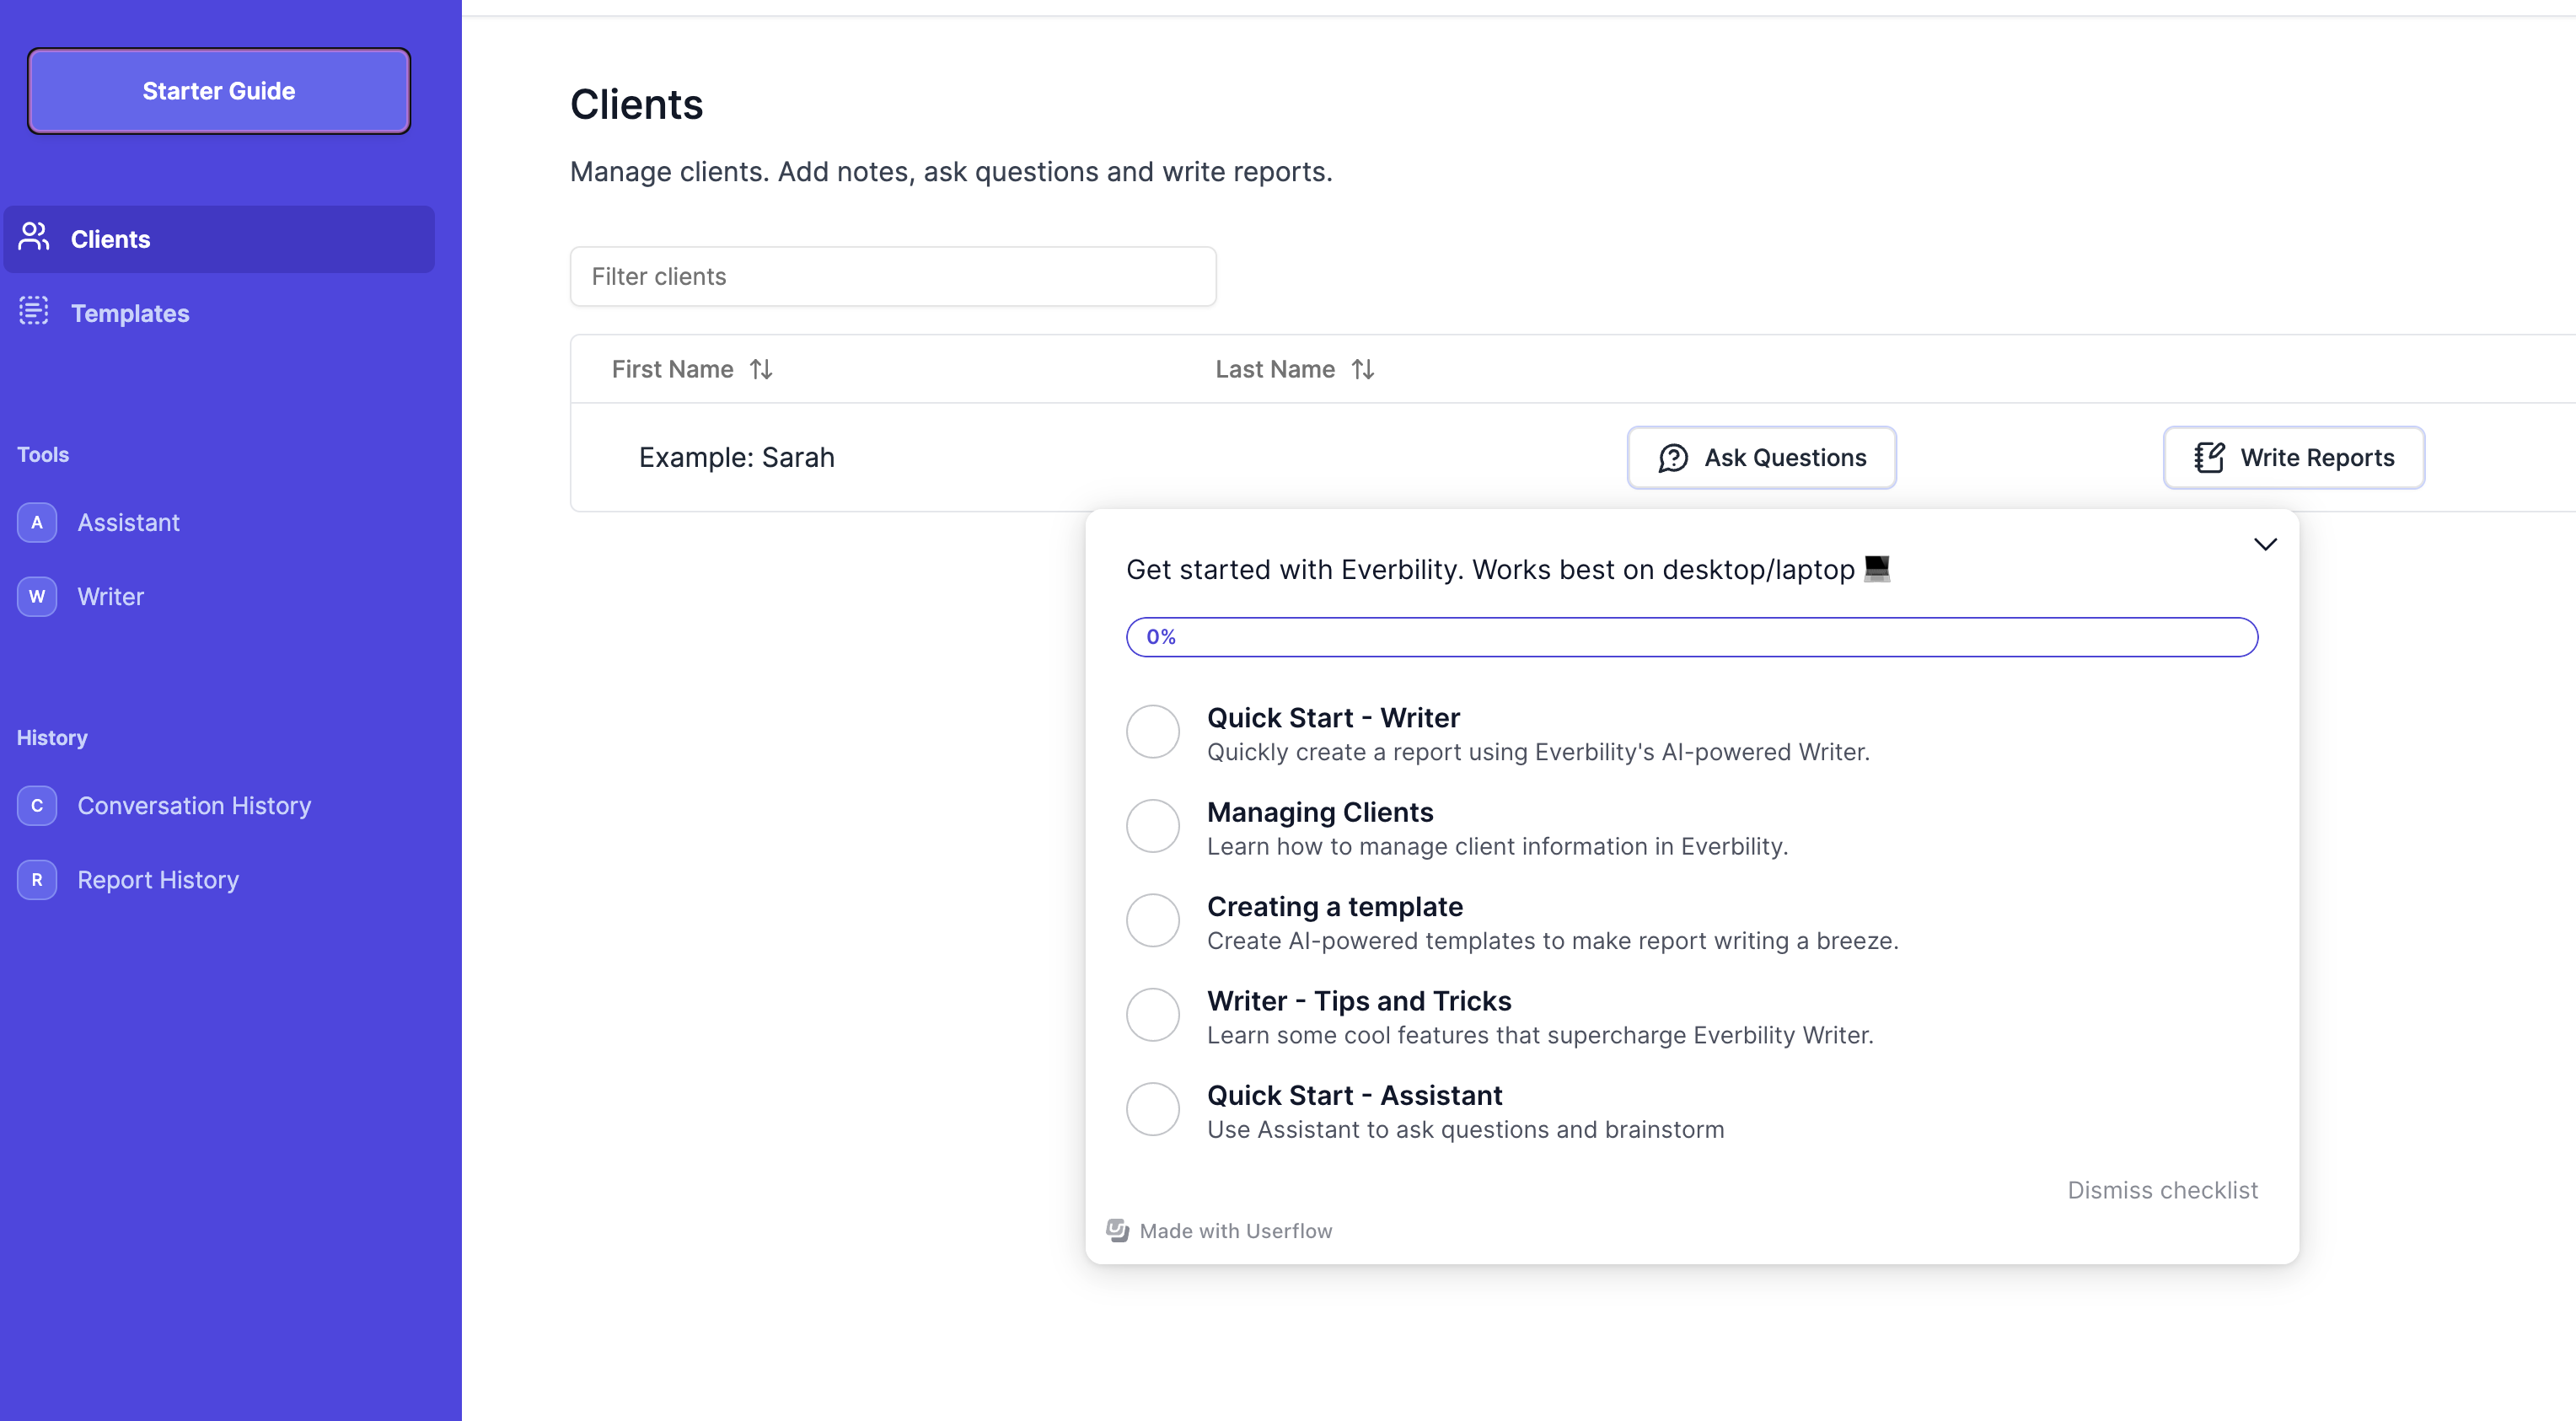Click the 0% onboarding progress bar
The image size is (2576, 1421).
tap(1691, 637)
